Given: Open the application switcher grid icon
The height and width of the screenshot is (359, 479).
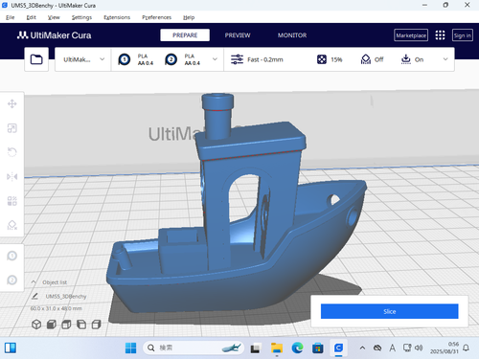Looking at the screenshot, I should click(440, 35).
